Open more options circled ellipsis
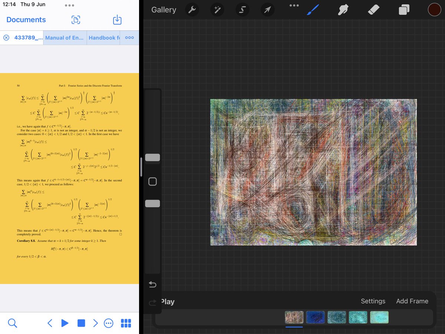The height and width of the screenshot is (334, 445). pos(109,323)
